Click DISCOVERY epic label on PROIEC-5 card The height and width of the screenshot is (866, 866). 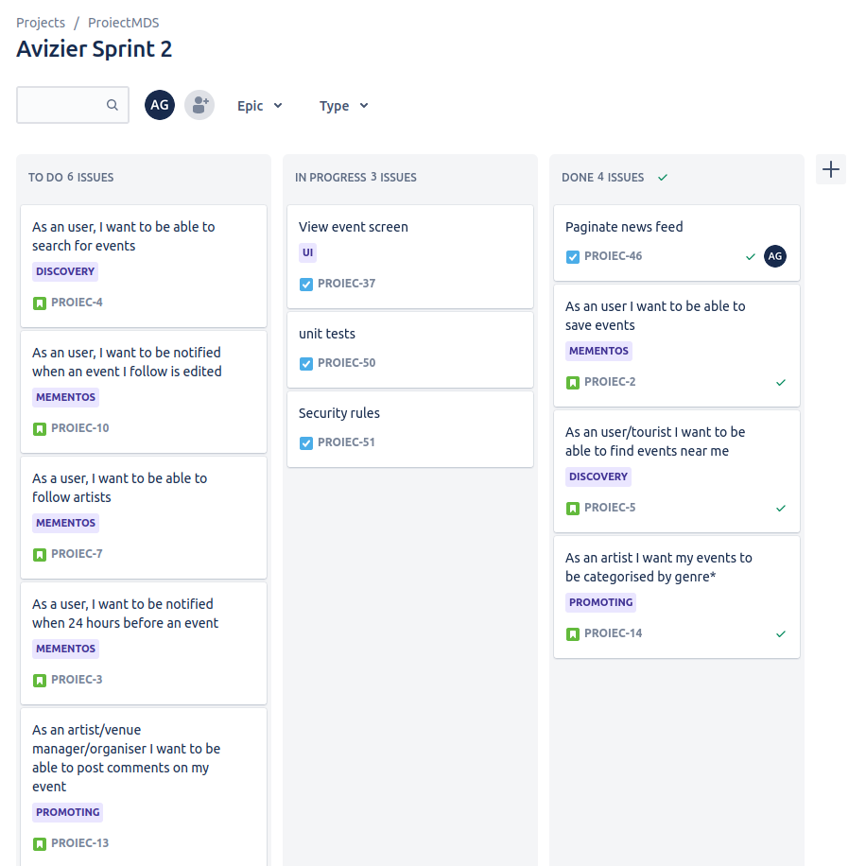point(598,476)
